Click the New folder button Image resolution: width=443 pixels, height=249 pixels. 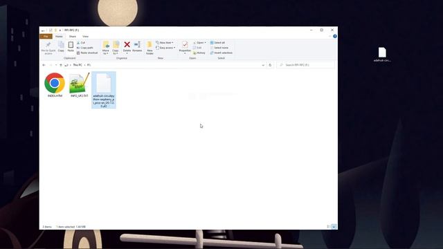(150, 48)
